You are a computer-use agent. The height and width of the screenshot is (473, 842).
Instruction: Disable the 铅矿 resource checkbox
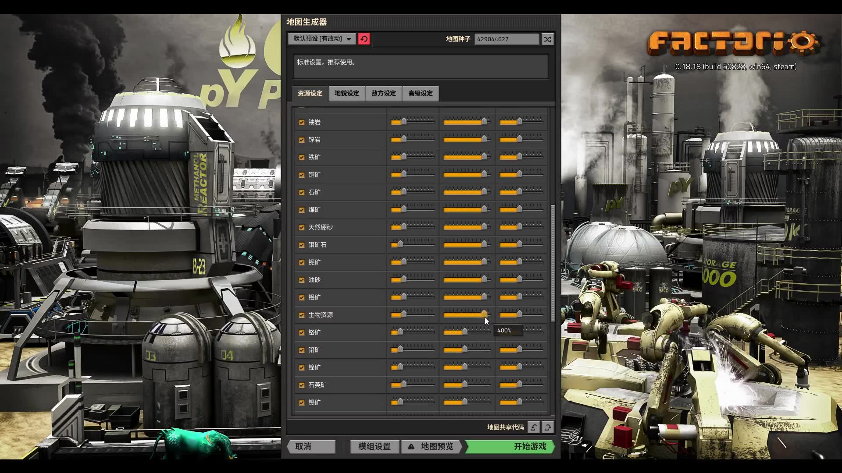[x=302, y=350]
